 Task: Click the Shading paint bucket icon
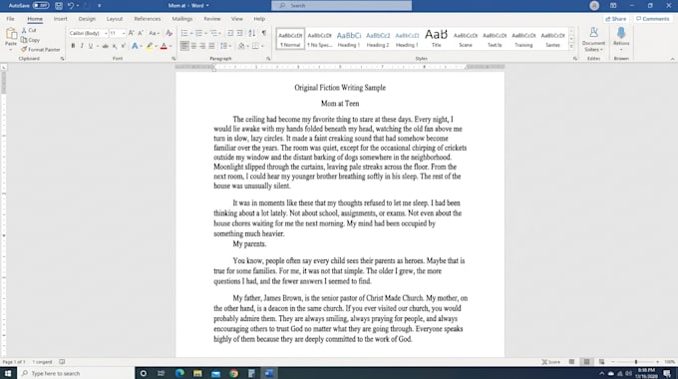click(x=241, y=46)
